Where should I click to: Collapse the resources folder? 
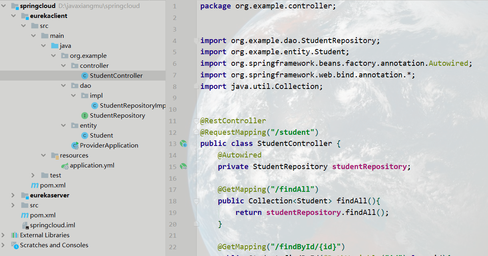(44, 156)
